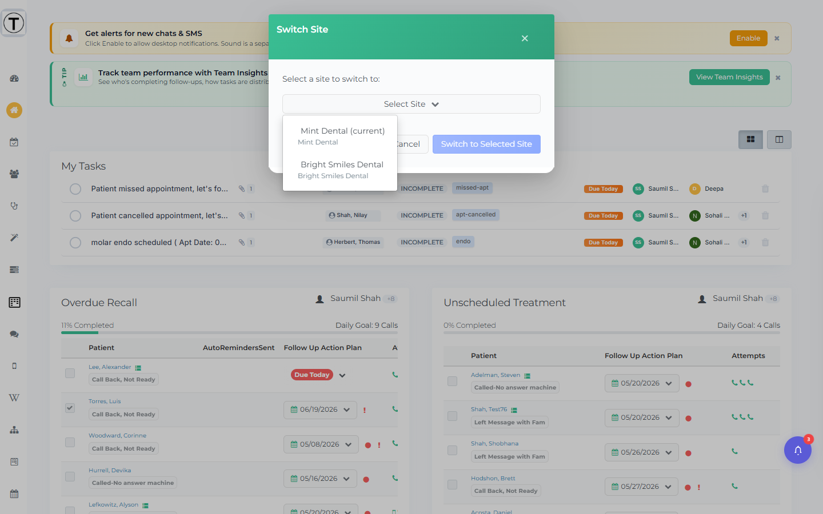The image size is (823, 514).
Task: Click the Overdue Recall progress bar
Action: point(230,332)
